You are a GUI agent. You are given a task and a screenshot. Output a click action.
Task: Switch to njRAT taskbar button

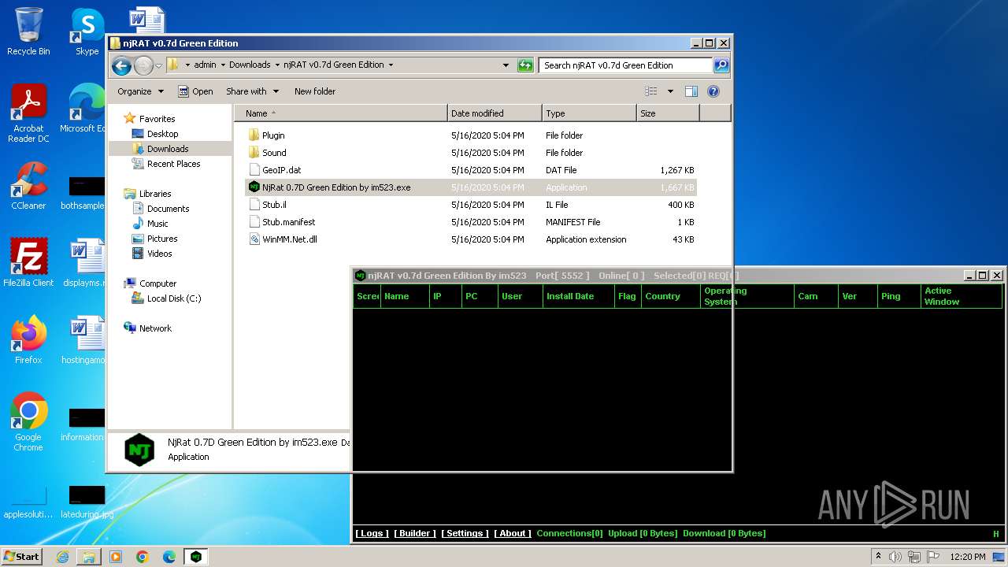click(196, 557)
